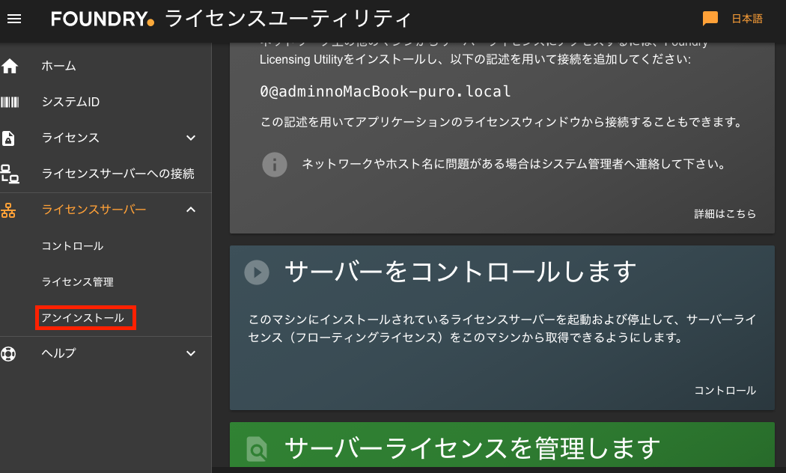
Task: Expand the ヘルプ chevron
Action: (x=191, y=353)
